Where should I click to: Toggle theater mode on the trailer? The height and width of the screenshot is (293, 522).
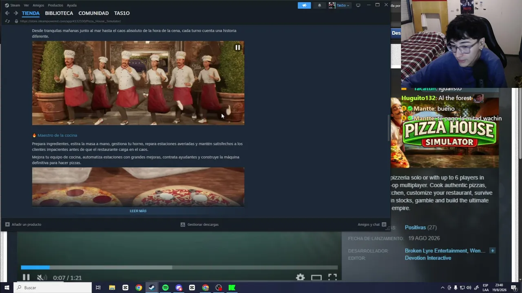click(316, 278)
